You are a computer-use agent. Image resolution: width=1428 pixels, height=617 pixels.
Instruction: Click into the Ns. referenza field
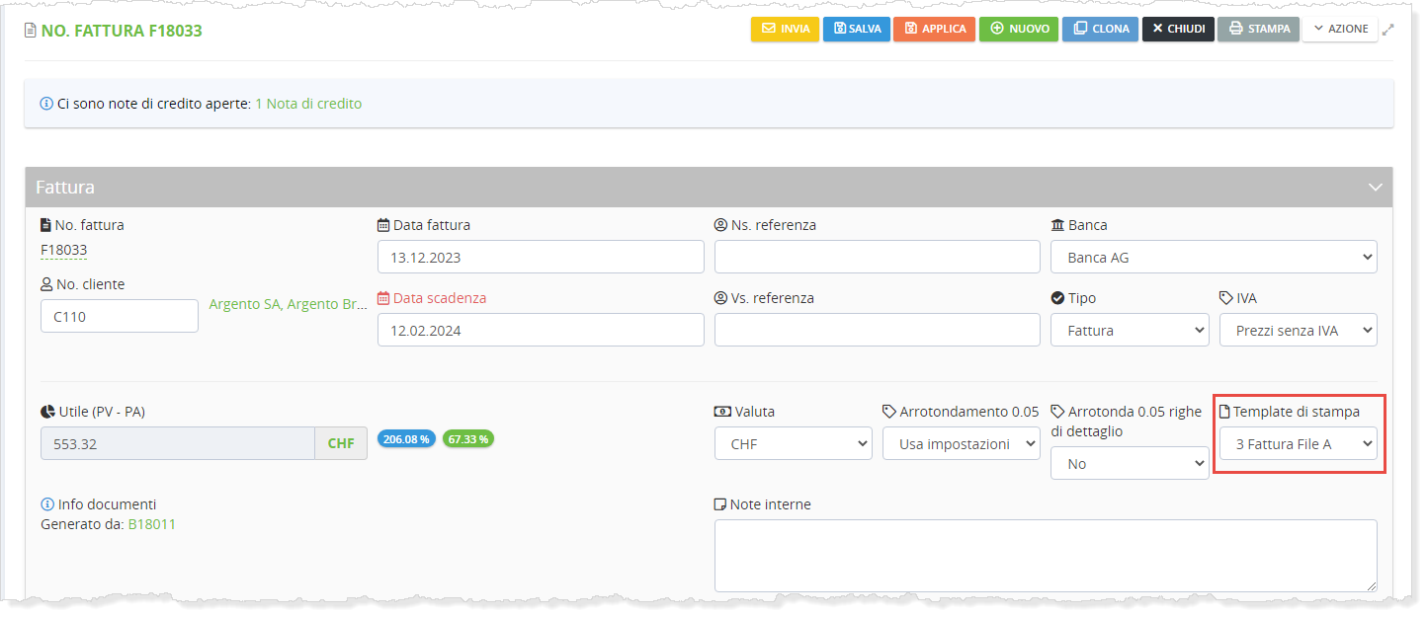coord(877,257)
